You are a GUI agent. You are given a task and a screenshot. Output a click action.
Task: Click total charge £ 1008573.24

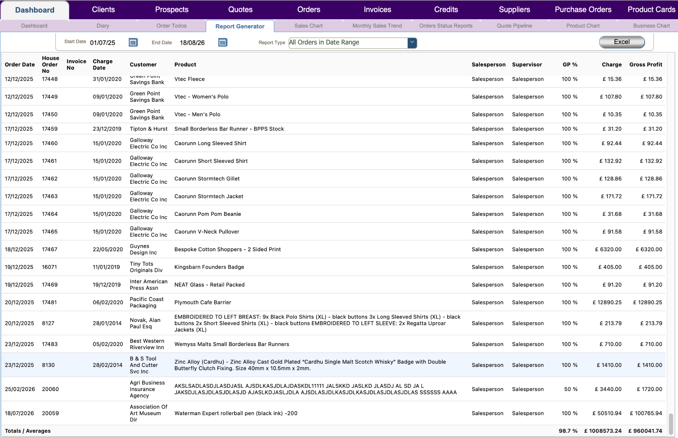[603, 431]
